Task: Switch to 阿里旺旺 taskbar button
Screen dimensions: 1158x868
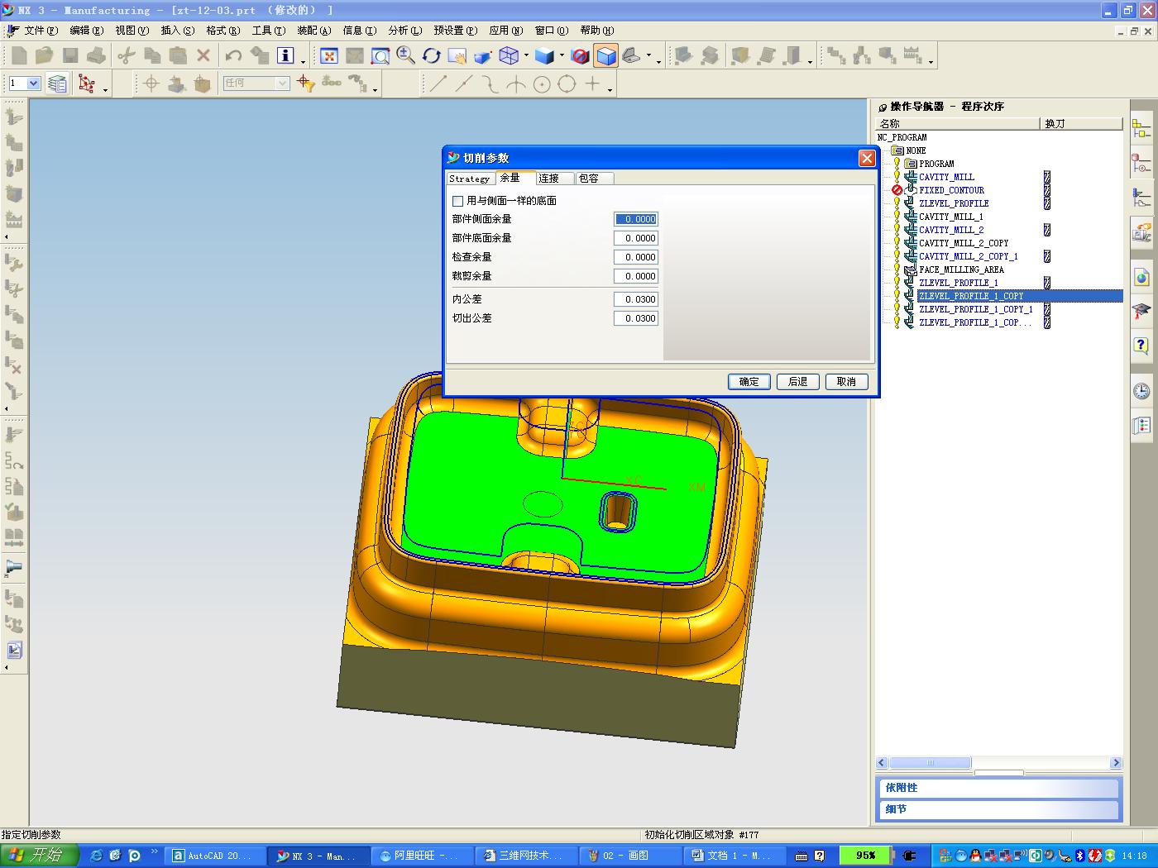Action: point(421,856)
